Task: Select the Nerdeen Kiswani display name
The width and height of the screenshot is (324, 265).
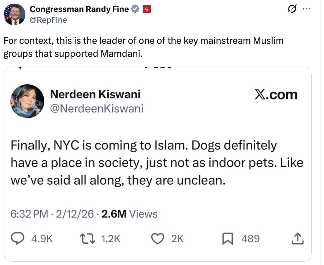Action: click(x=95, y=94)
